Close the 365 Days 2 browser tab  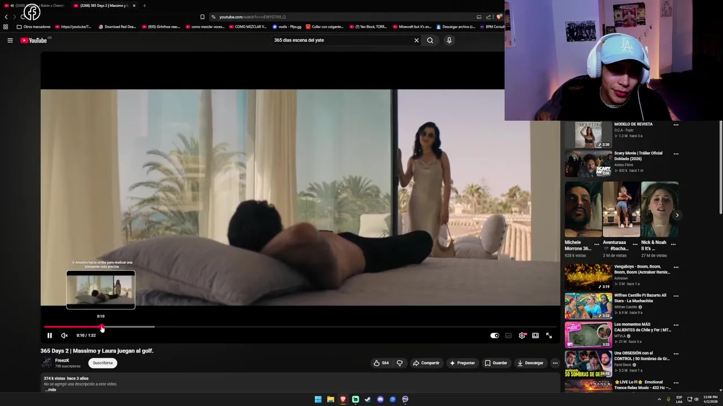tap(134, 6)
